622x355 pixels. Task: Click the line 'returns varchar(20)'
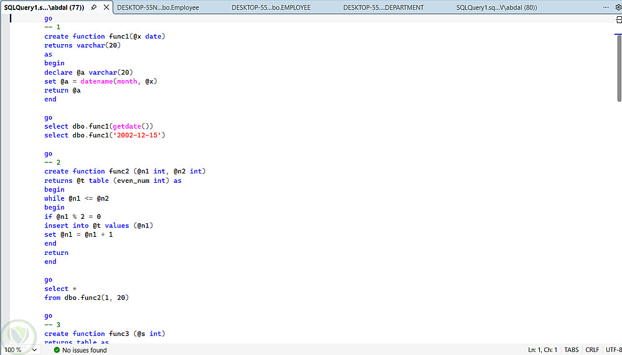83,45
